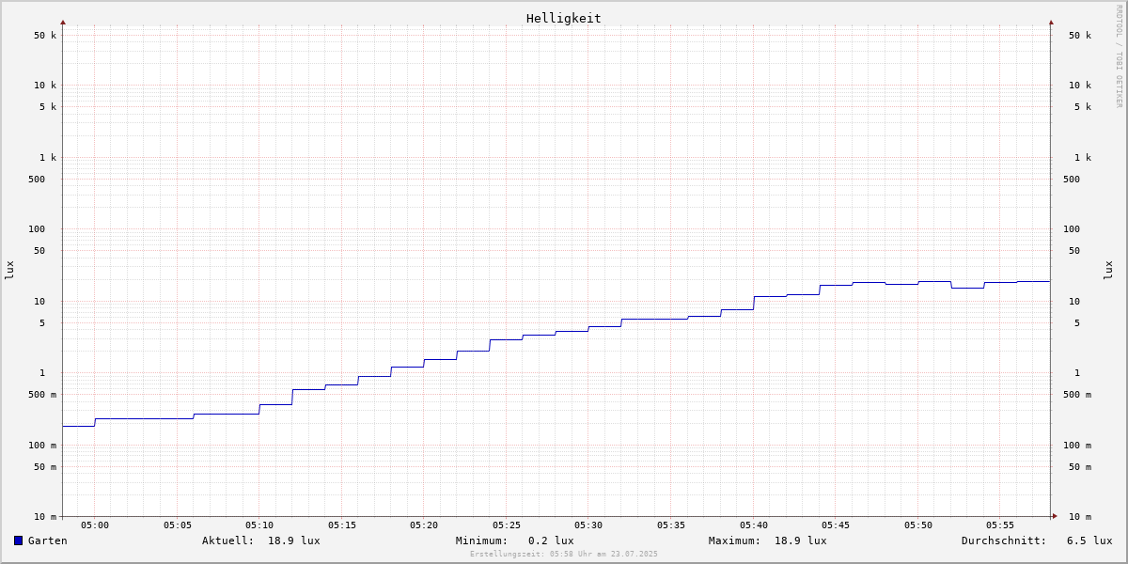Click 100 m on the left axis
This screenshot has width=1128, height=564.
(42, 446)
